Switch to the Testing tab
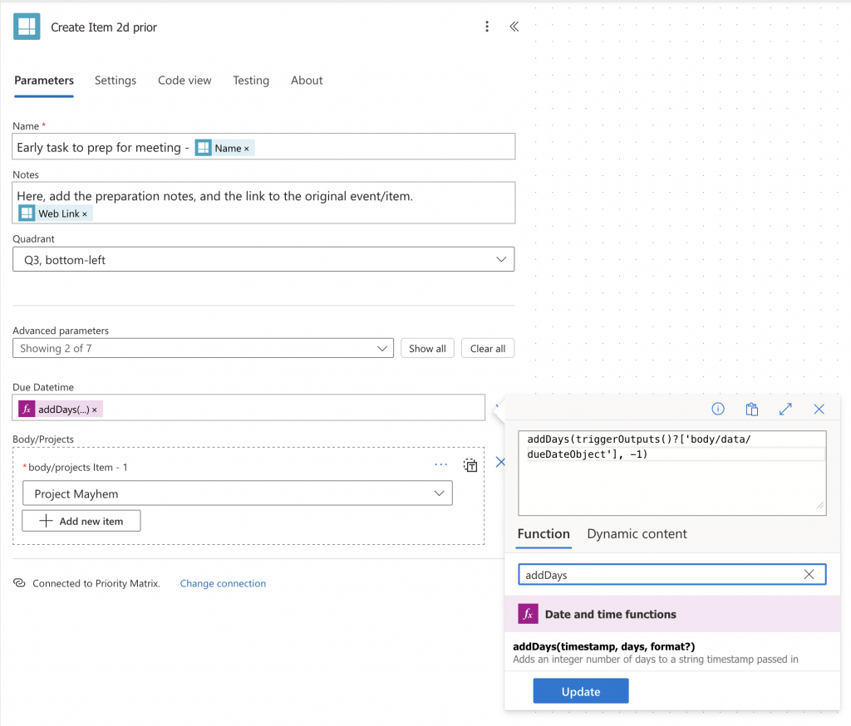851x726 pixels. tap(251, 81)
